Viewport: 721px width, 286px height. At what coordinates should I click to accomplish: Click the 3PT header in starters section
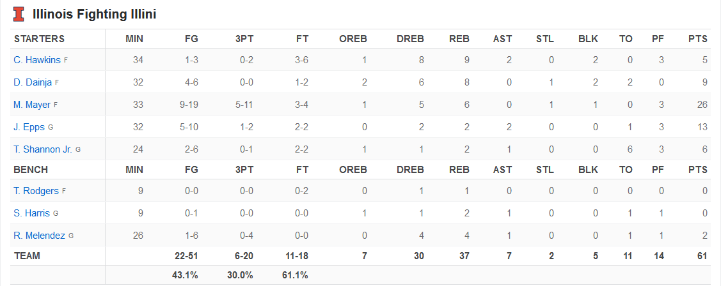tap(244, 39)
